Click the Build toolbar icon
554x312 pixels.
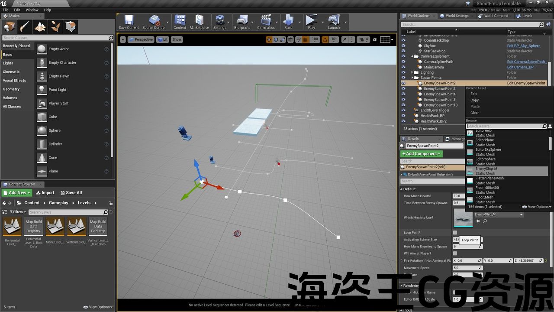tap(288, 22)
